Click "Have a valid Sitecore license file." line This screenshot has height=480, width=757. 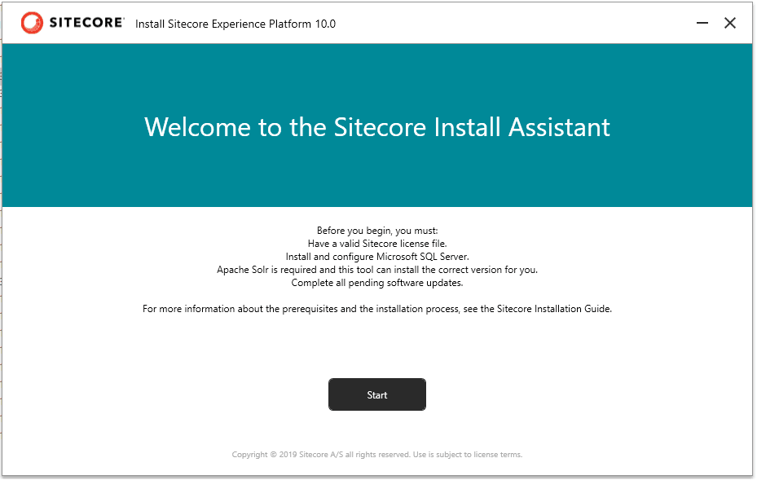tap(377, 244)
